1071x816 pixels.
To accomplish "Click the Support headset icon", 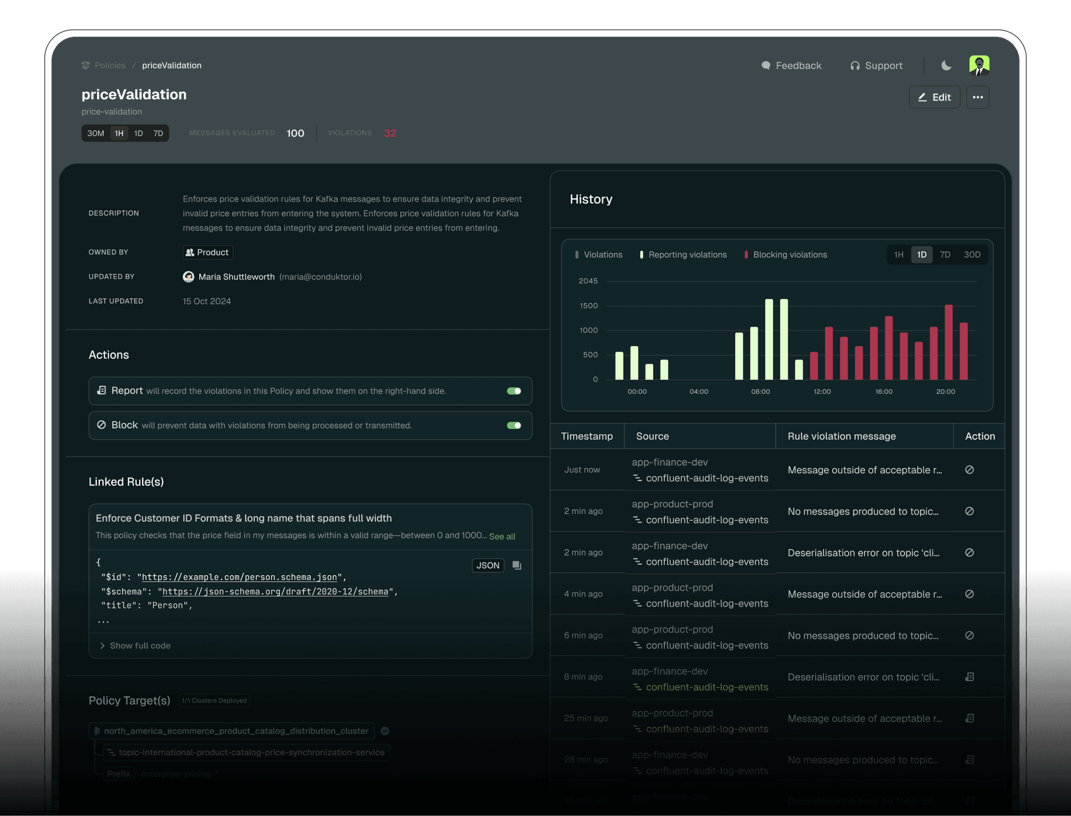I will (855, 65).
